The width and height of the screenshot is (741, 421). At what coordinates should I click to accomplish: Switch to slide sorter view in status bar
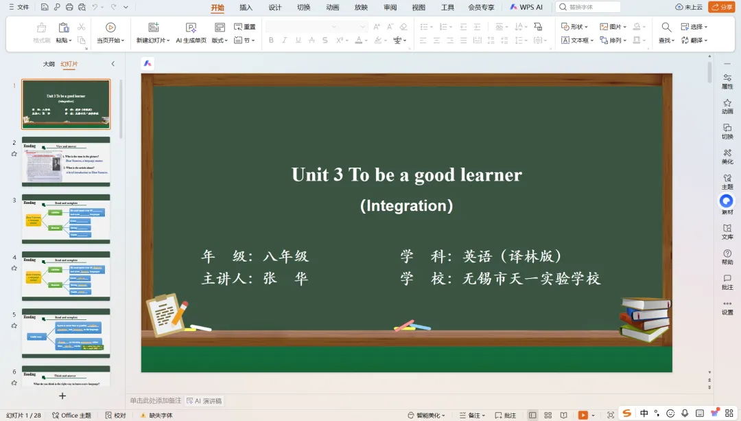point(548,415)
